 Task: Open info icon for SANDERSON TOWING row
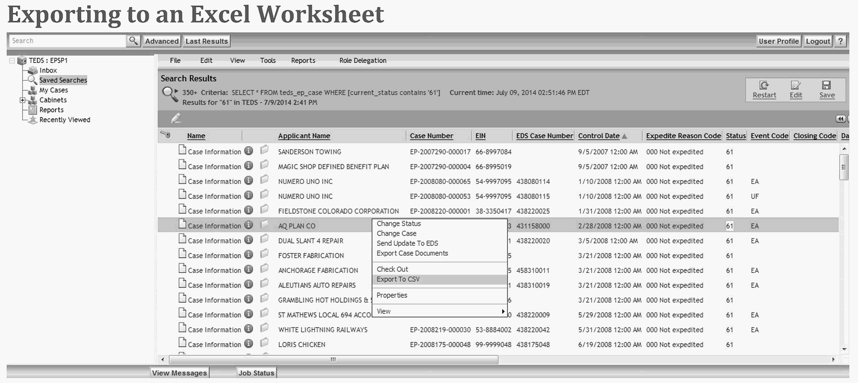249,151
